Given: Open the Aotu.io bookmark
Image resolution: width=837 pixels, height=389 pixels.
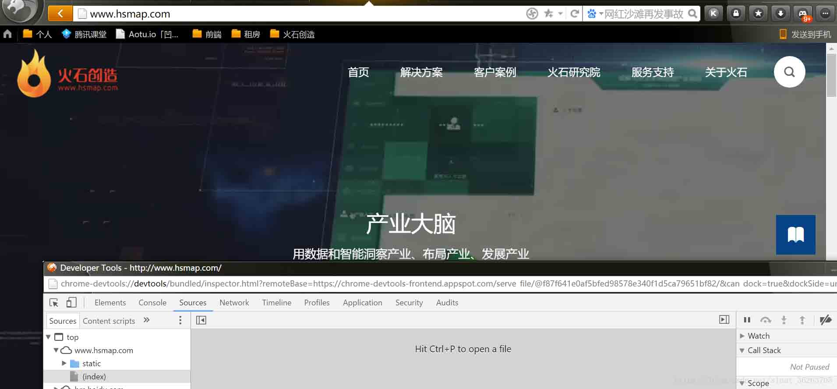Looking at the screenshot, I should [147, 34].
